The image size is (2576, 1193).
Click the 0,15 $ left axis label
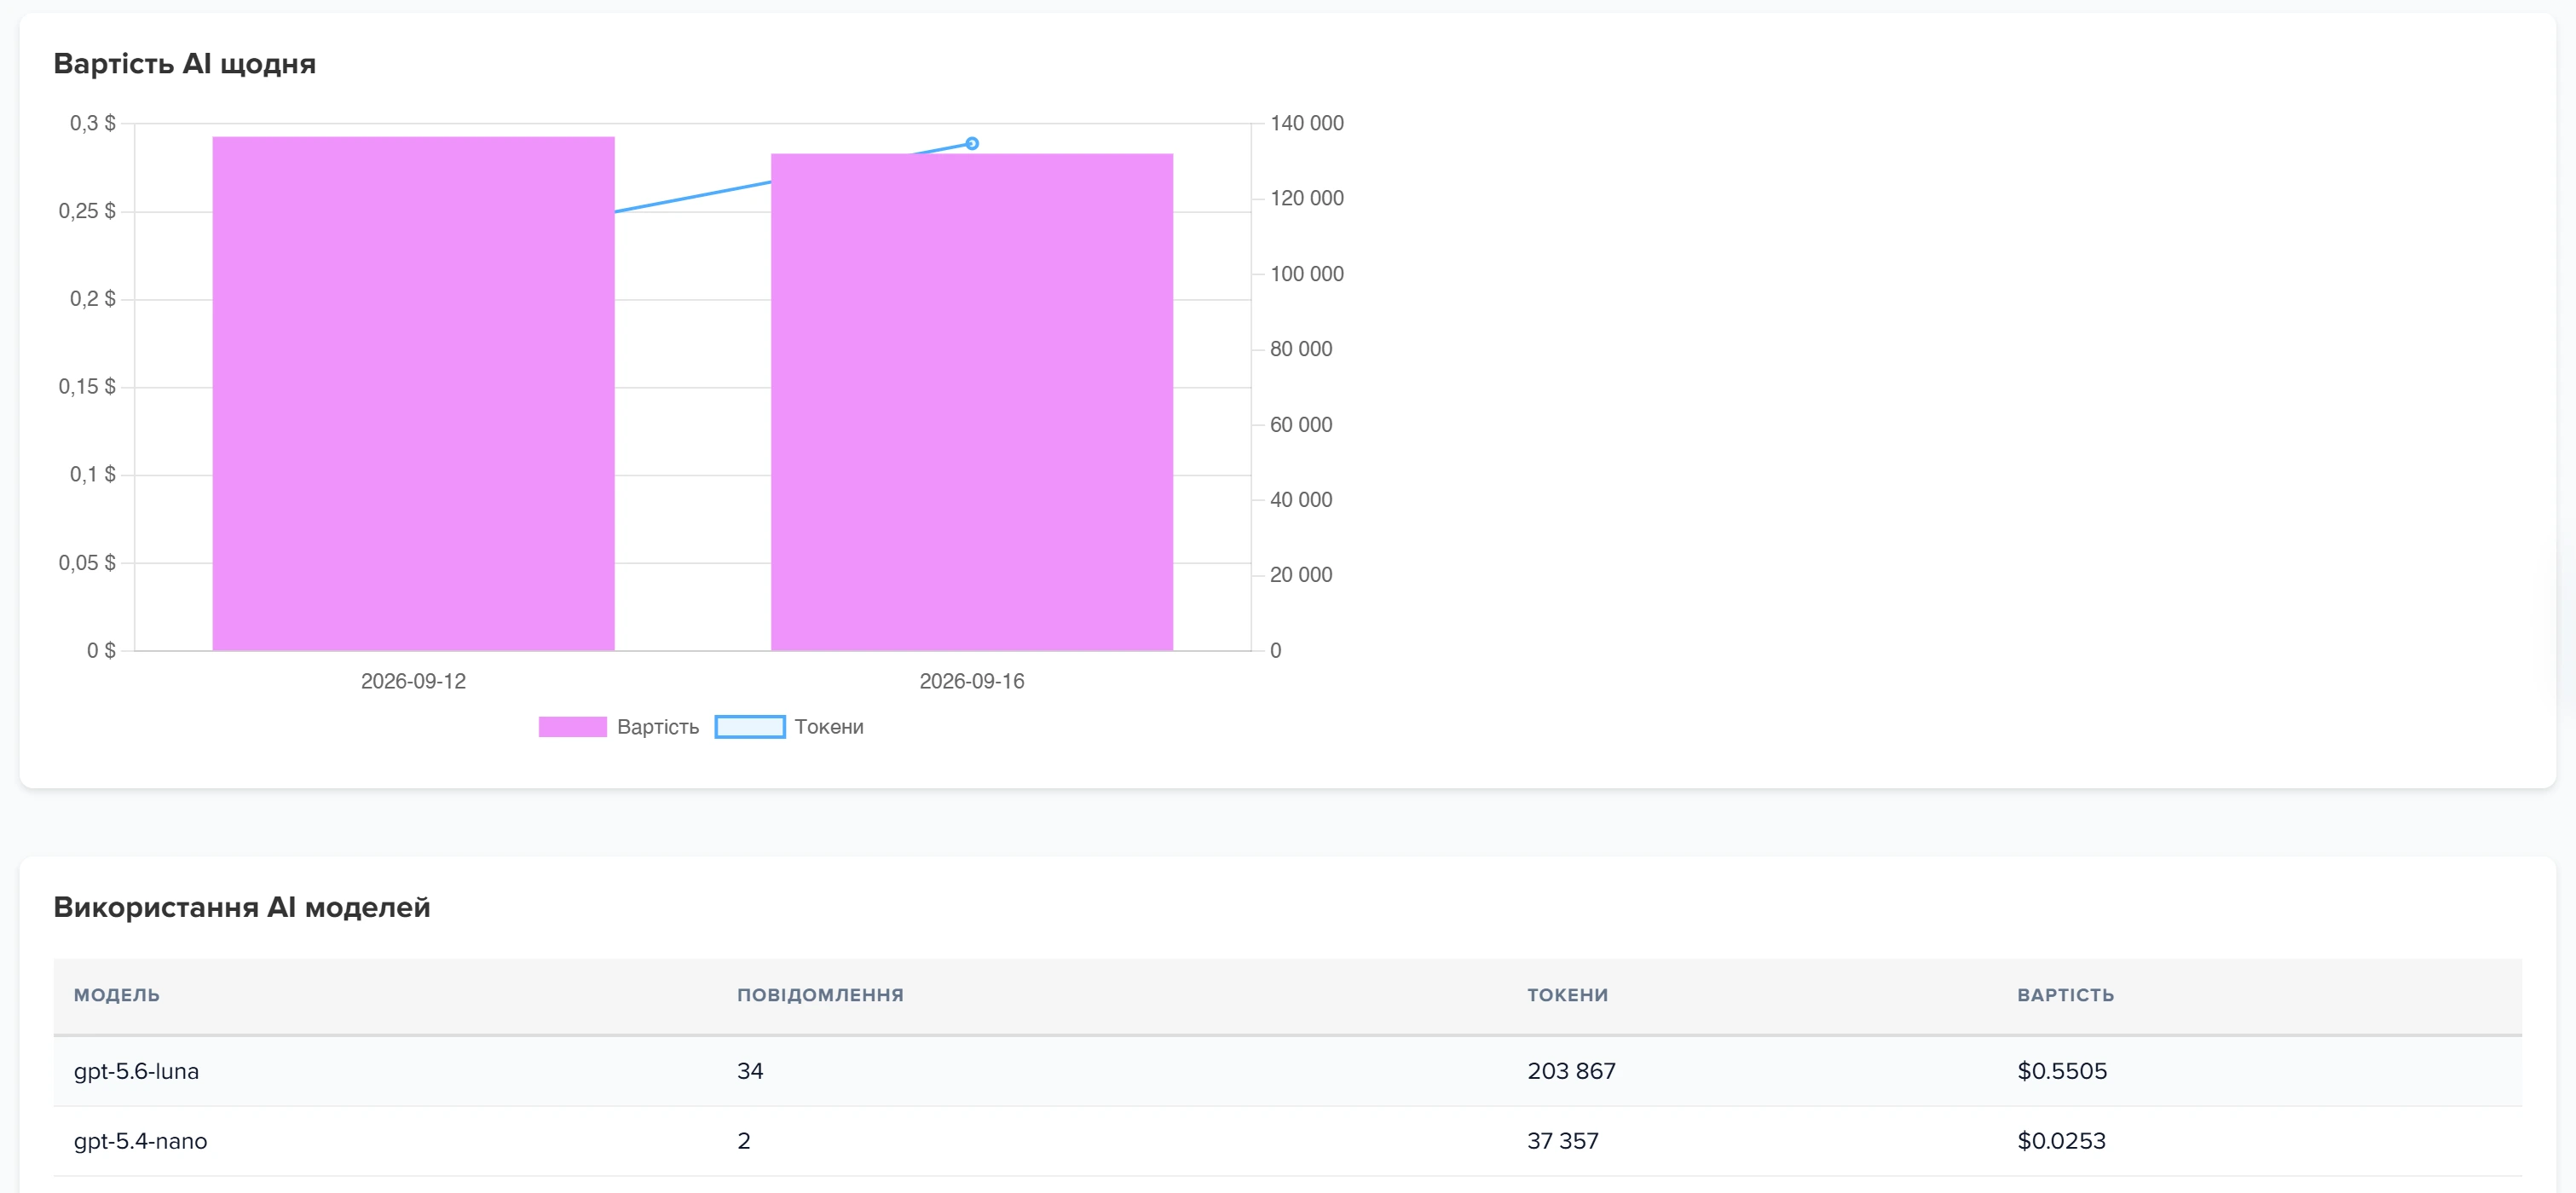click(87, 386)
